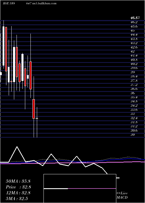Click the 34.8 axis label
This screenshot has height=203, width=145.
tap(134, 101)
